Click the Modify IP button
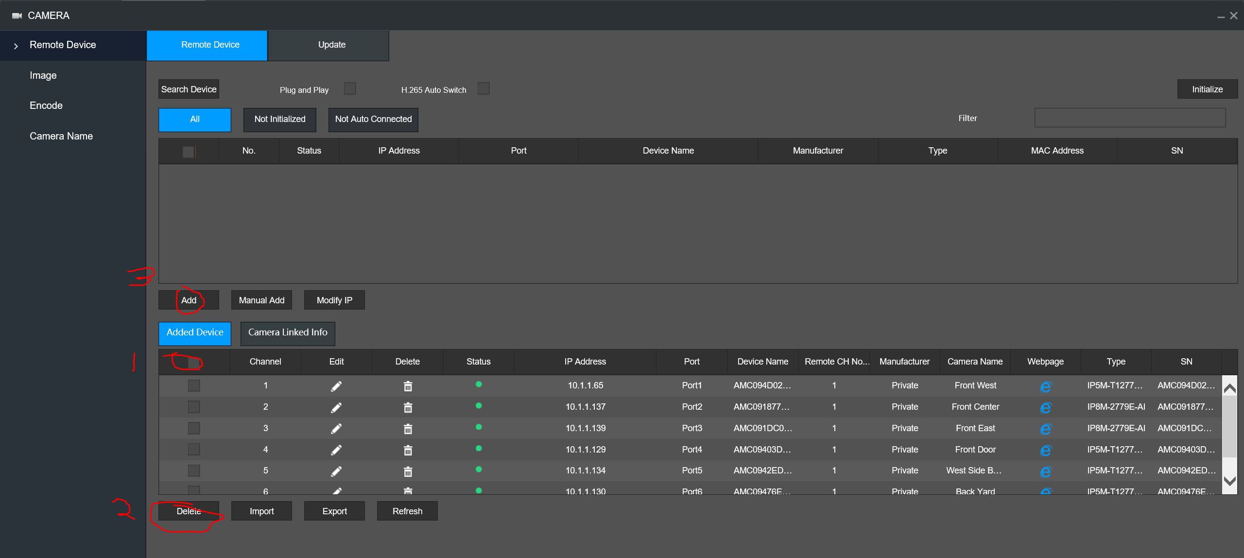The width and height of the screenshot is (1244, 558). click(x=334, y=300)
